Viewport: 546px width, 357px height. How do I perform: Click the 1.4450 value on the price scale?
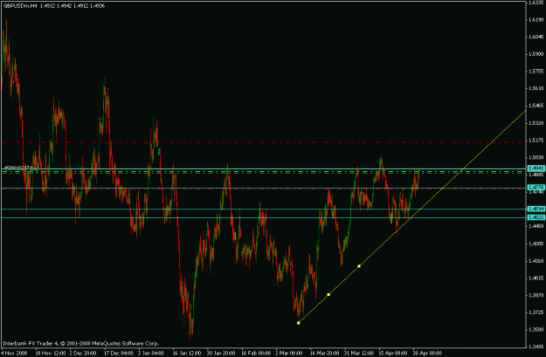536,226
